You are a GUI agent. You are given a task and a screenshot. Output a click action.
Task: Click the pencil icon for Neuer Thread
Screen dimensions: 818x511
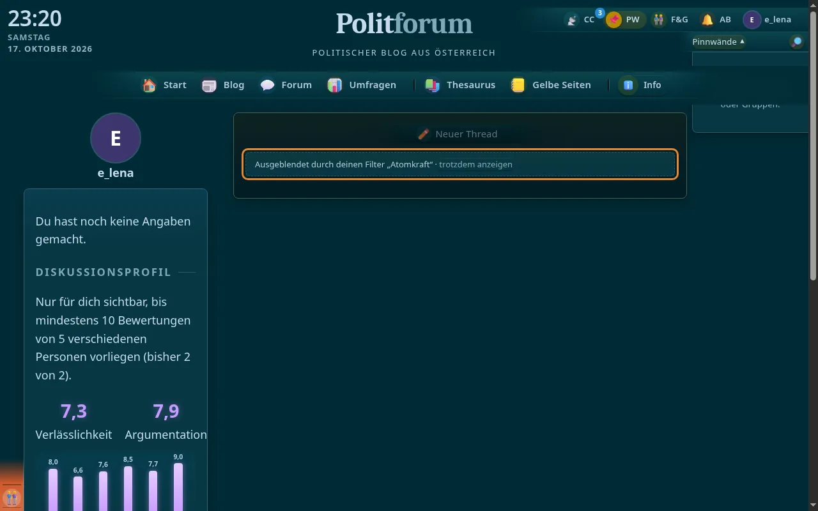[423, 134]
